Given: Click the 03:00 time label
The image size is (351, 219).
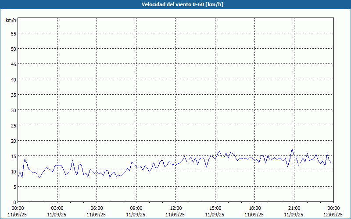Looking at the screenshot, I should [57, 208].
